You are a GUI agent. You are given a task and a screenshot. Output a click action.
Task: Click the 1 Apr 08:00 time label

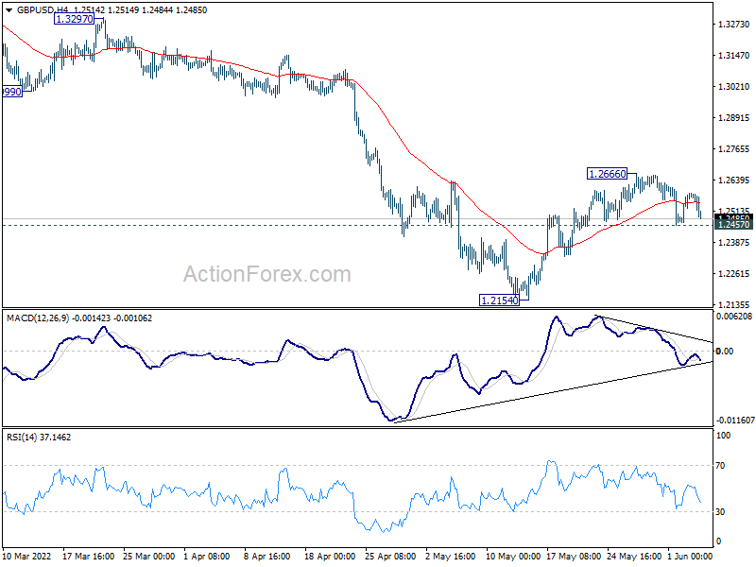point(206,557)
